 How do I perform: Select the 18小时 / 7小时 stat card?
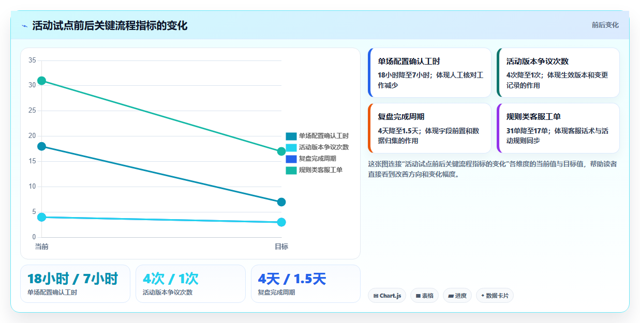(75, 284)
